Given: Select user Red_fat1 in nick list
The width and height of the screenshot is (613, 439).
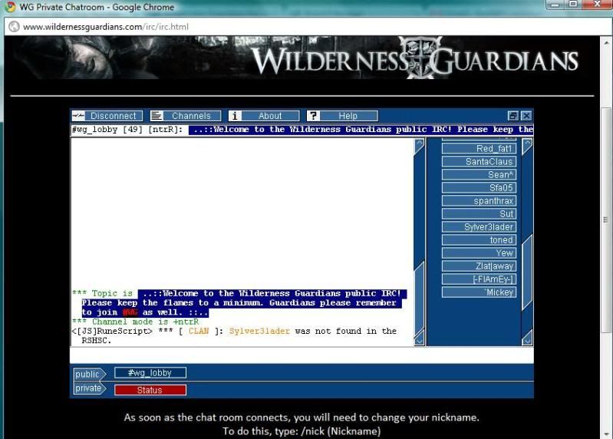Looking at the screenshot, I should click(x=479, y=149).
